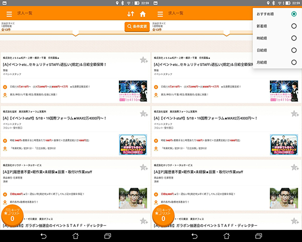Viewport: 302px width, 242px height.
Task: Tap security staff thumbnail in left screen
Action: click(133, 91)
